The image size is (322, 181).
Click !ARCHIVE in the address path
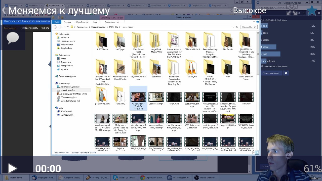point(114,27)
